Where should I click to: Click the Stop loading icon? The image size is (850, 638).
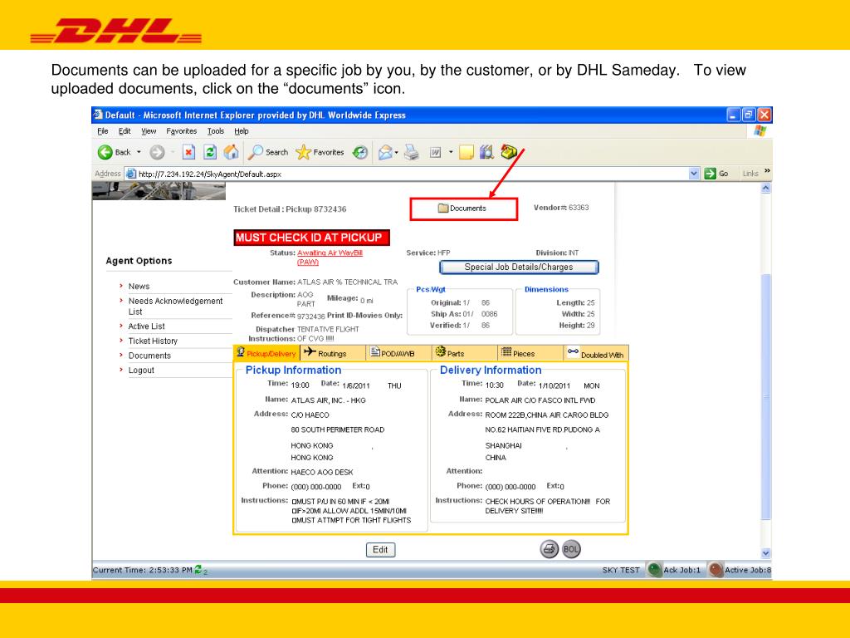coord(188,153)
